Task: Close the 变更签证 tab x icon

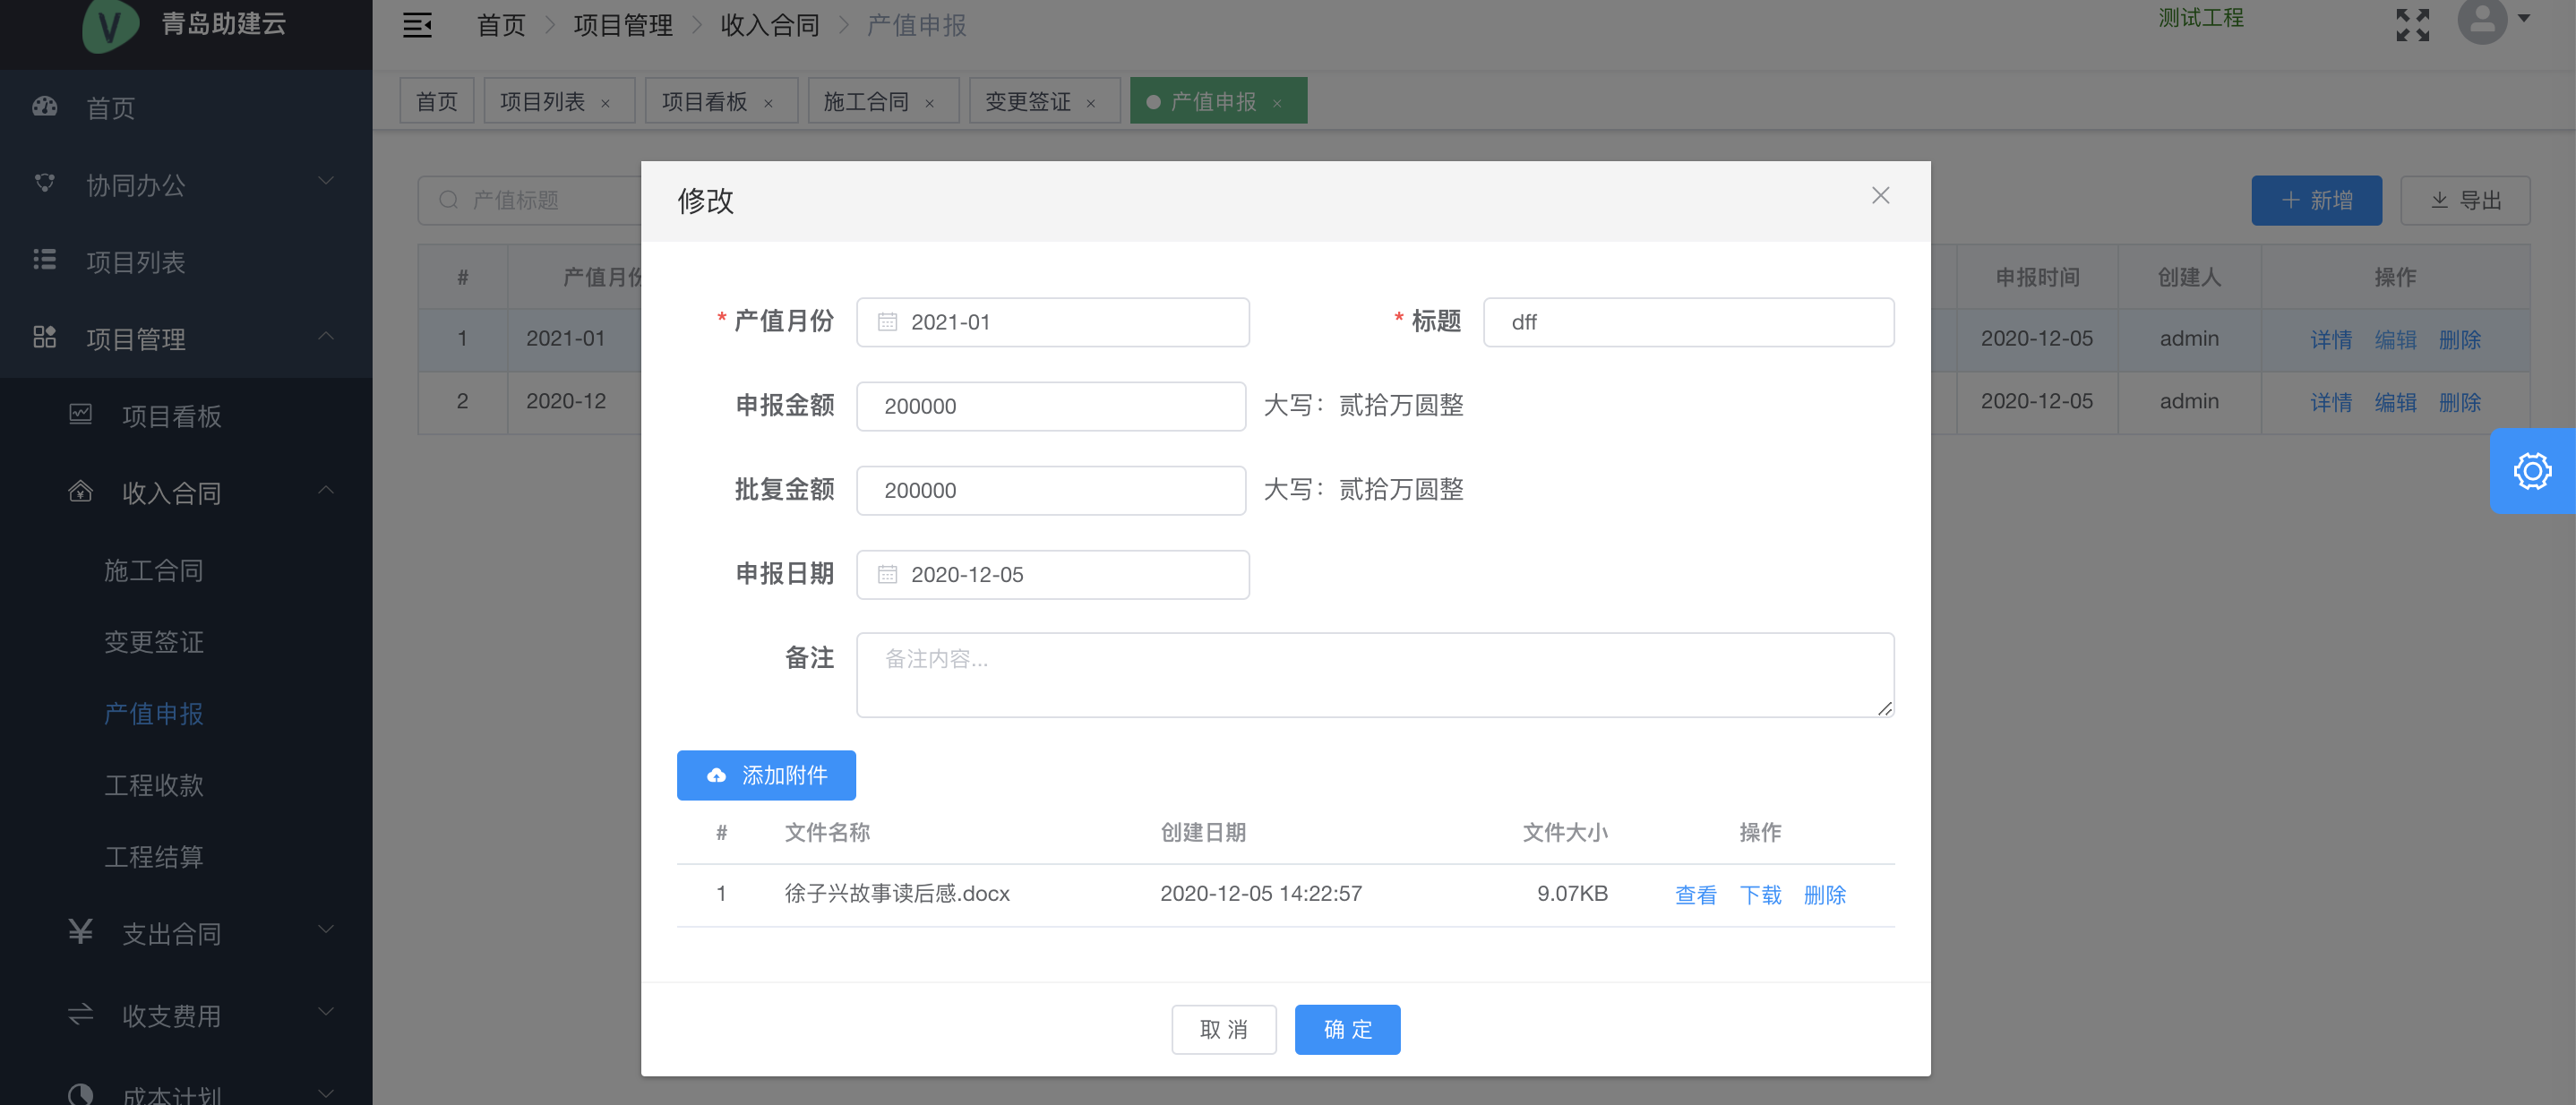Action: pyautogui.click(x=1091, y=103)
